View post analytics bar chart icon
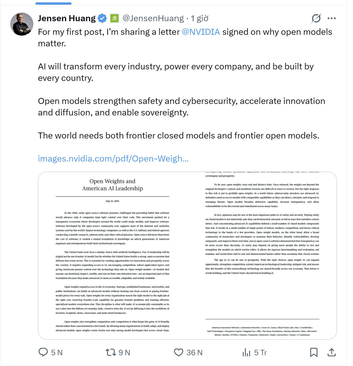 pyautogui.click(x=247, y=352)
